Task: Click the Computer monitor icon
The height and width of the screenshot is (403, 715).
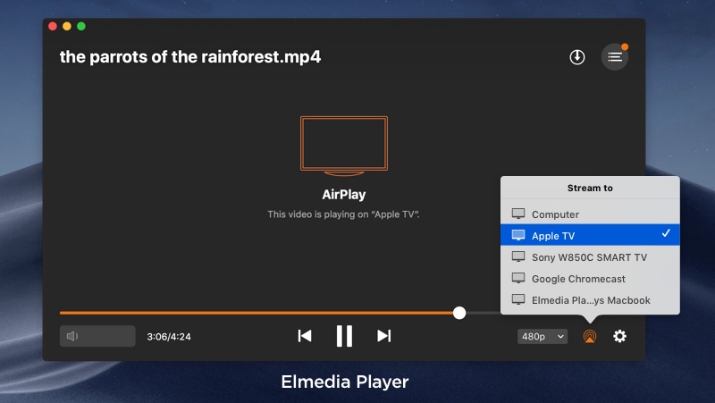Action: [518, 214]
